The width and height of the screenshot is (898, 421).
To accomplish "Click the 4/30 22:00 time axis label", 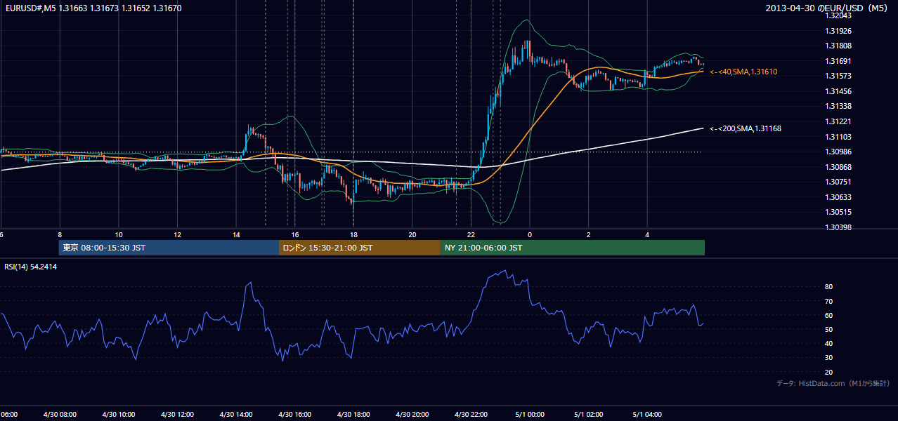I will pos(471,415).
